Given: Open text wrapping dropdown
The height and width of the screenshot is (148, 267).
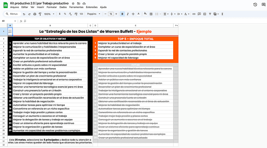Looking at the screenshot, I should point(180,14).
